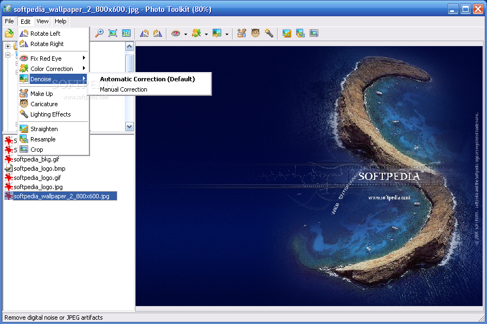Open Fix Red Eye toolbar dropdown arrow

click(185, 34)
